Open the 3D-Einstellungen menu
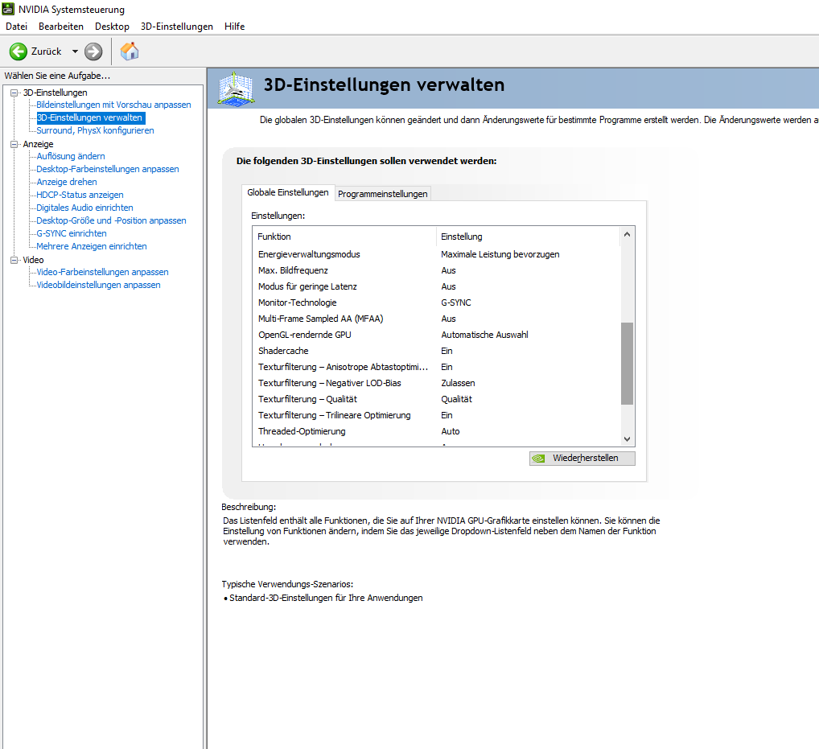 coord(176,26)
